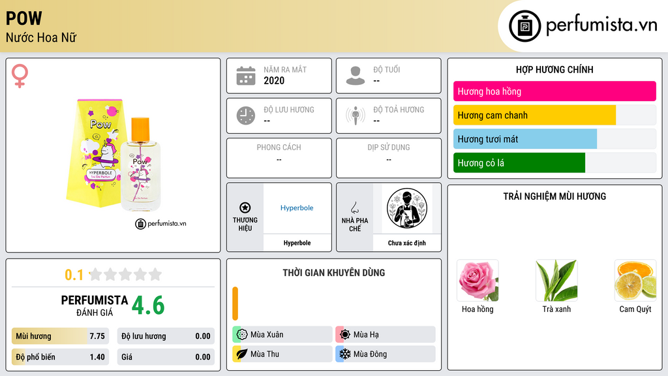Click the star badge icon above Thương hiệu
The height and width of the screenshot is (376, 668).
(x=245, y=208)
